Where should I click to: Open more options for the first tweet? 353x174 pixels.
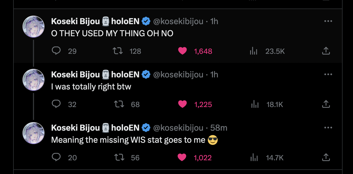[328, 21]
